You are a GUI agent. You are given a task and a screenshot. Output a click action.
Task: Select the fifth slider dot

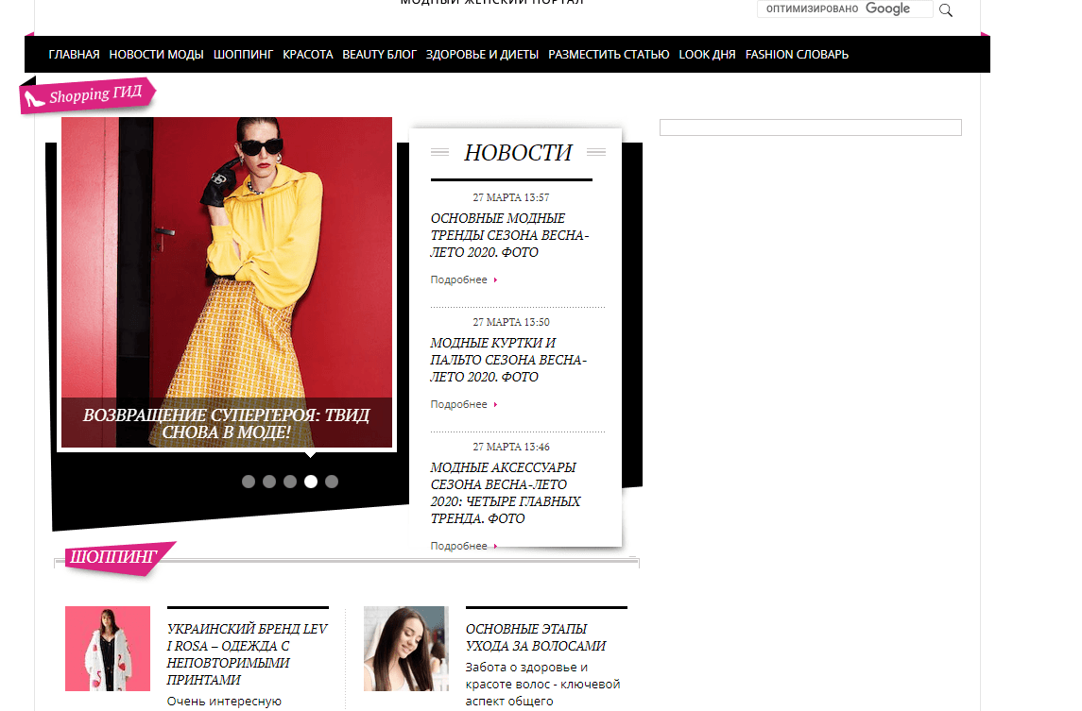coord(332,482)
